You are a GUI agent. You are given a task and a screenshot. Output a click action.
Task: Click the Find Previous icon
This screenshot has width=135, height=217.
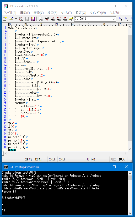click(53, 19)
